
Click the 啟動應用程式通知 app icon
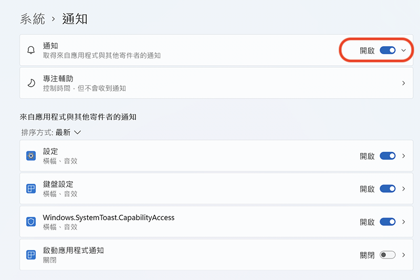(31, 255)
